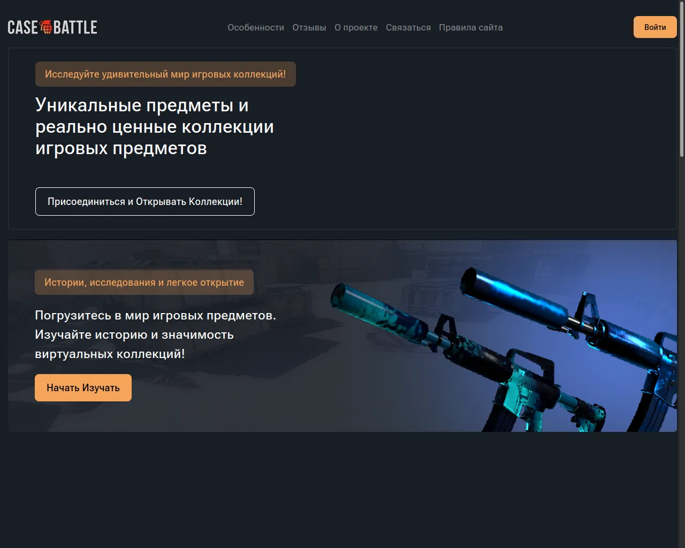
Task: Click the orange Войти login button
Action: (655, 27)
